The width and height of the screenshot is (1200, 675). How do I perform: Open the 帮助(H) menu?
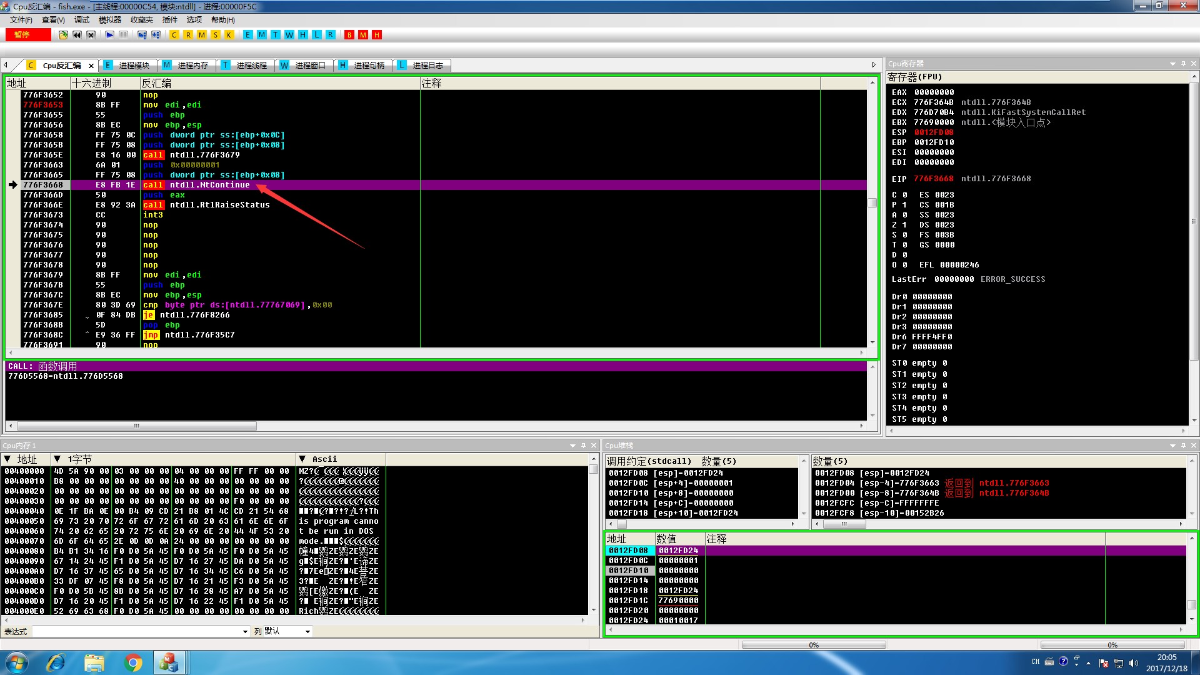coord(223,20)
